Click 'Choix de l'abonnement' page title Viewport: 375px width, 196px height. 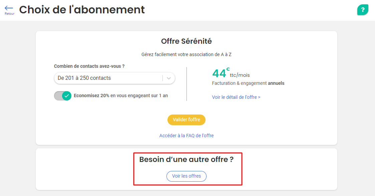82,10
